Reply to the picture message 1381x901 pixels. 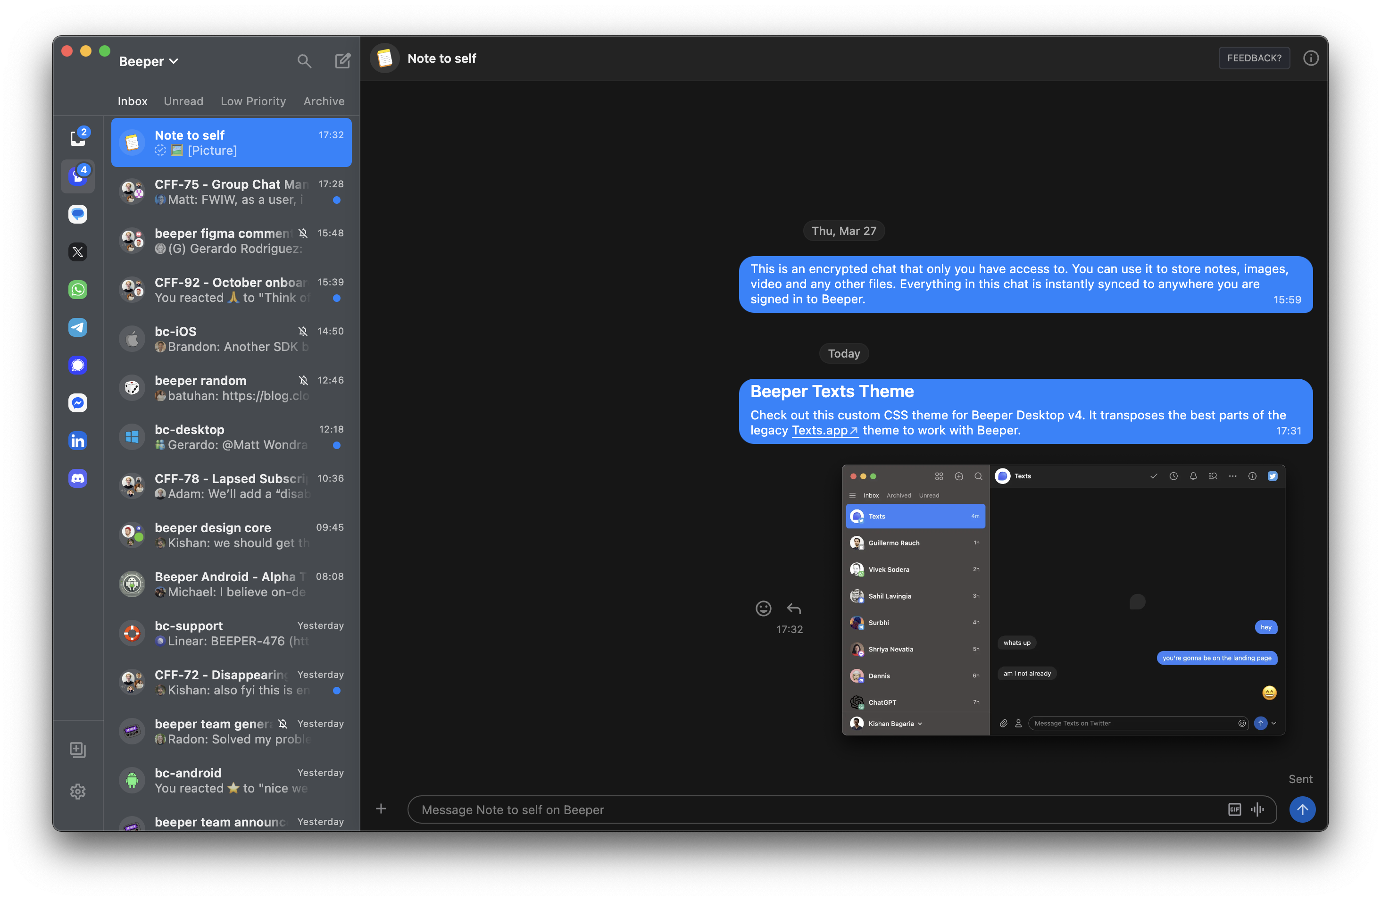point(793,608)
